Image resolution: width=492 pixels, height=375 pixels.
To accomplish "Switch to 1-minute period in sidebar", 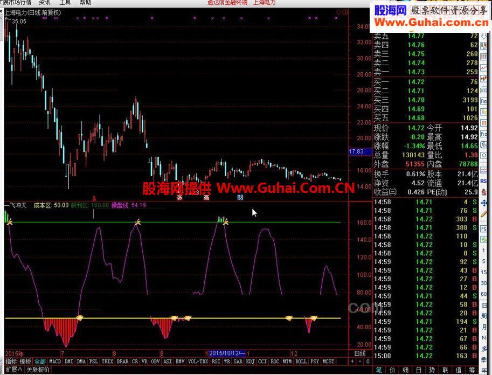I will coord(483,250).
